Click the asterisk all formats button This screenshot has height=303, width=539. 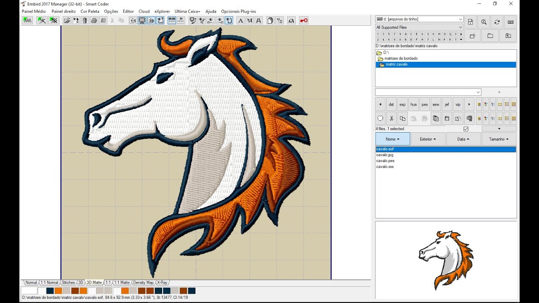pos(380,104)
